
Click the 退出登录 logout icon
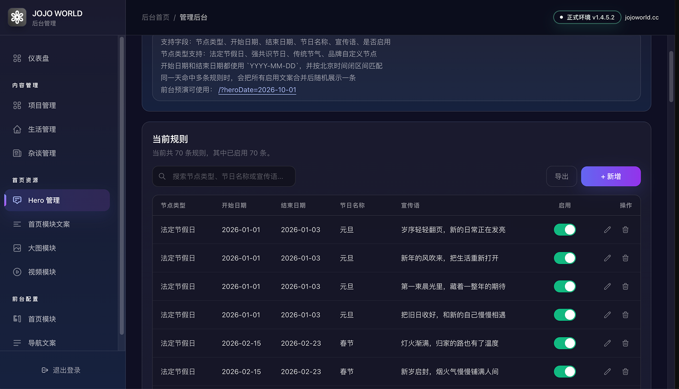[45, 370]
